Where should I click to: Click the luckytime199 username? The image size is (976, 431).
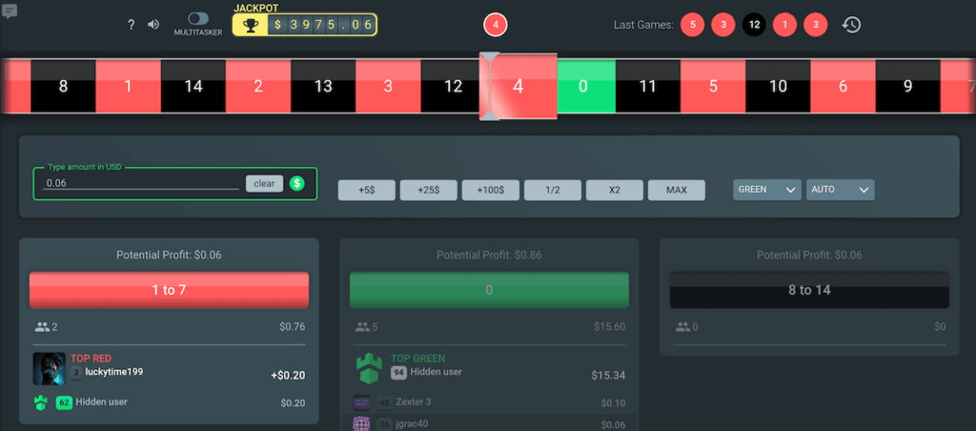point(114,372)
